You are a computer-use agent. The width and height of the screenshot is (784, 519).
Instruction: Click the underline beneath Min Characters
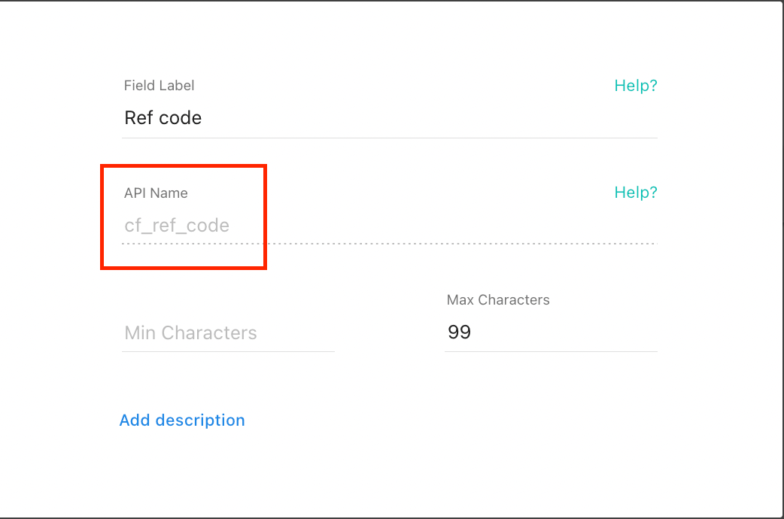[x=229, y=351]
